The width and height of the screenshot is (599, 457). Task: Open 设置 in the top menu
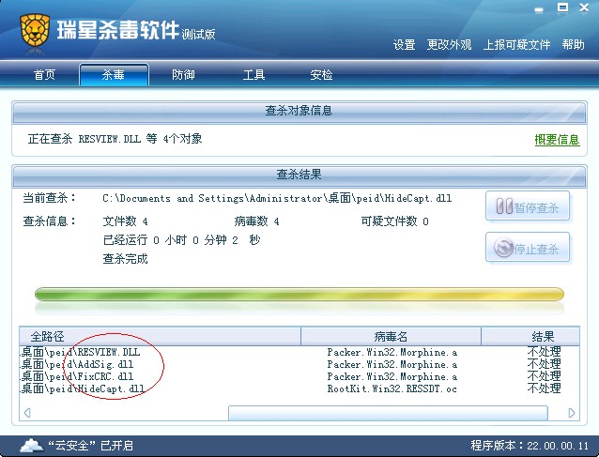pyautogui.click(x=404, y=45)
